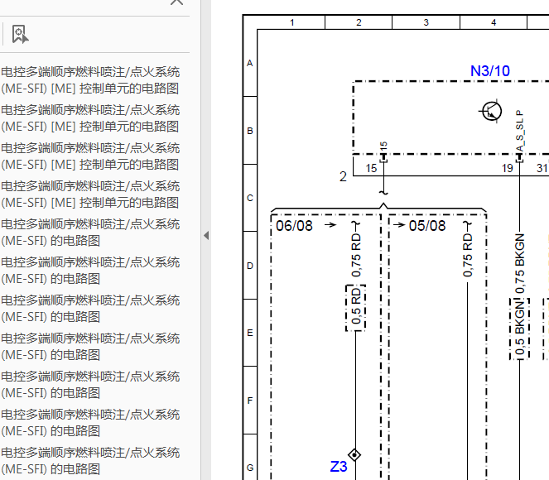Click the boxed 0,5 BKGN wire label
Image resolution: width=549 pixels, height=480 pixels.
point(520,329)
